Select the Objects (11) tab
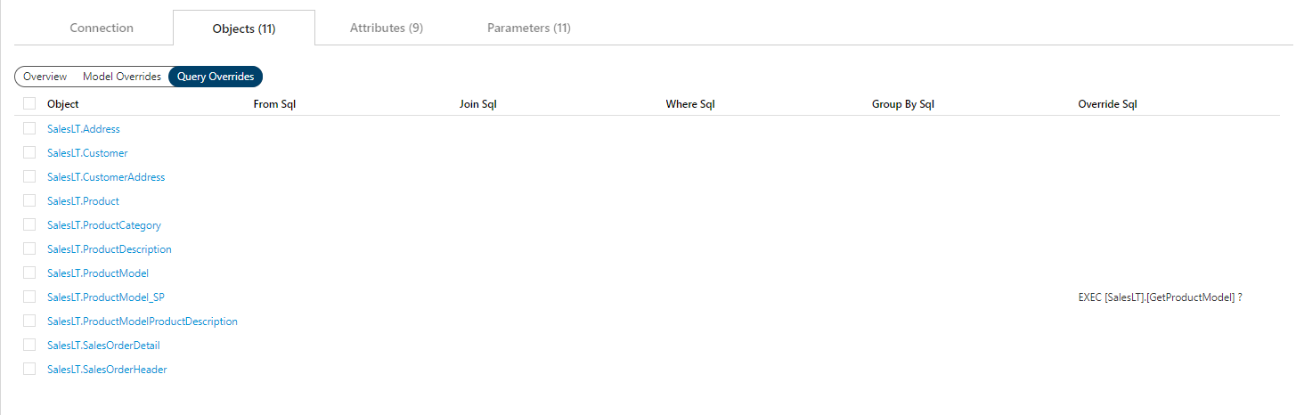Viewport: 1296px width, 415px height. (x=243, y=28)
